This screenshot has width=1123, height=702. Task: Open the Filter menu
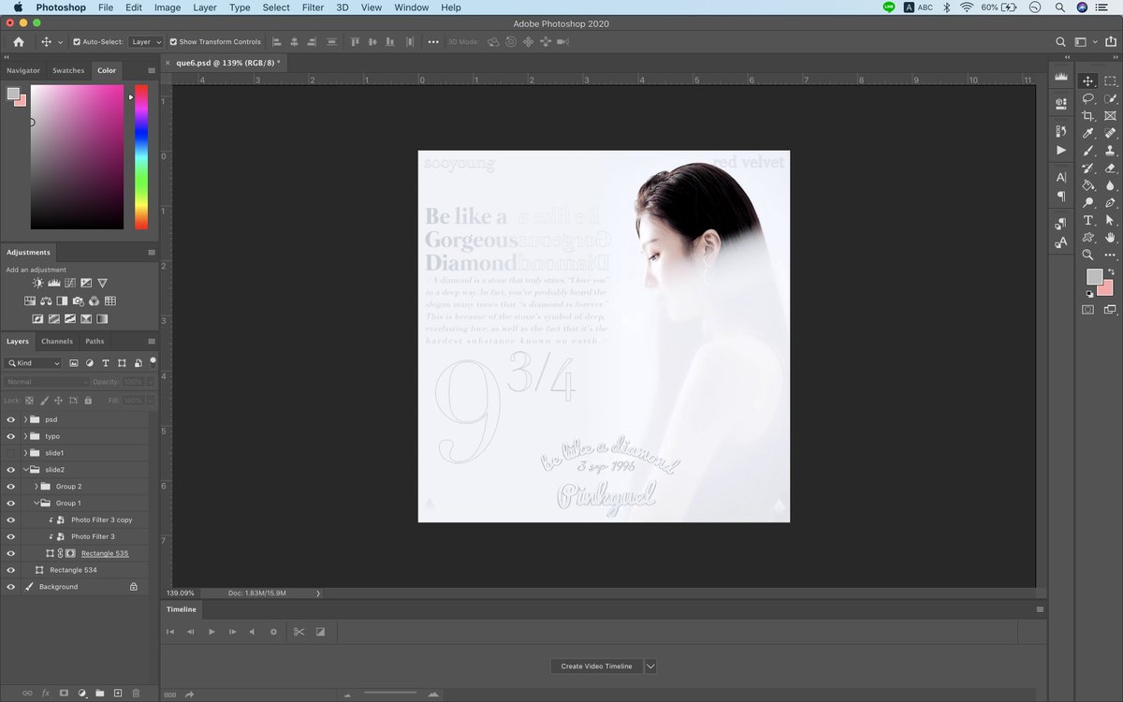pyautogui.click(x=313, y=7)
